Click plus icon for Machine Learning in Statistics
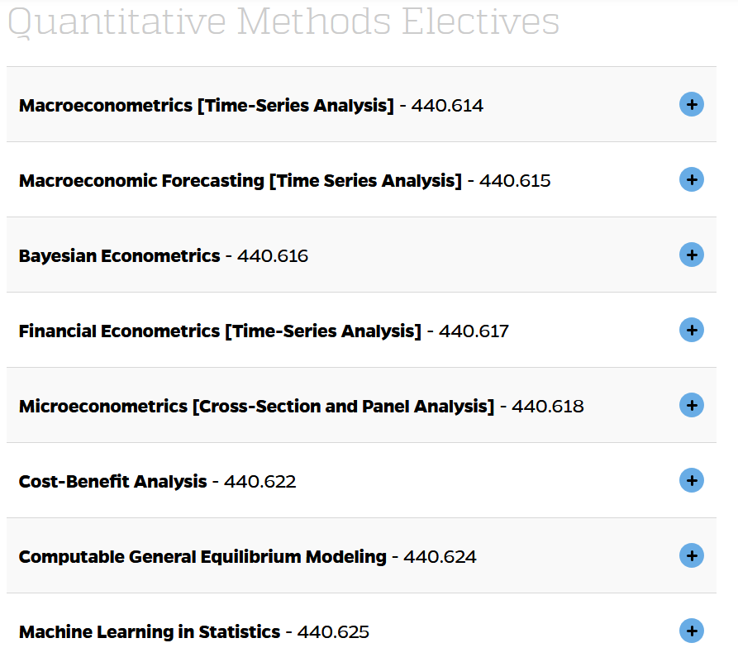738x662 pixels. (692, 631)
